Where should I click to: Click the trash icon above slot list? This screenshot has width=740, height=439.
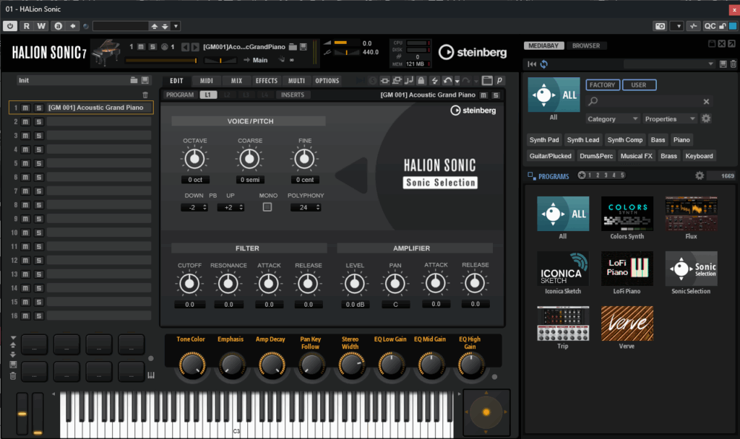pyautogui.click(x=145, y=95)
